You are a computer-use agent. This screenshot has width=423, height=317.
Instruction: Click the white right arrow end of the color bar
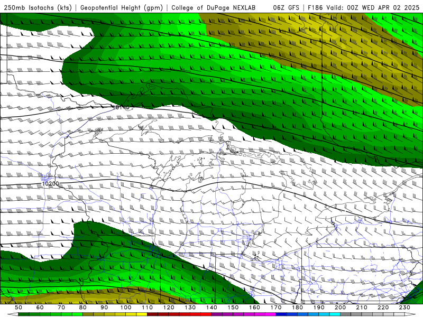click(410, 314)
